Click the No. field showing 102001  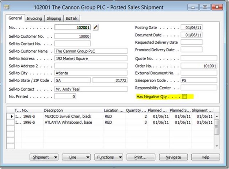(73, 27)
